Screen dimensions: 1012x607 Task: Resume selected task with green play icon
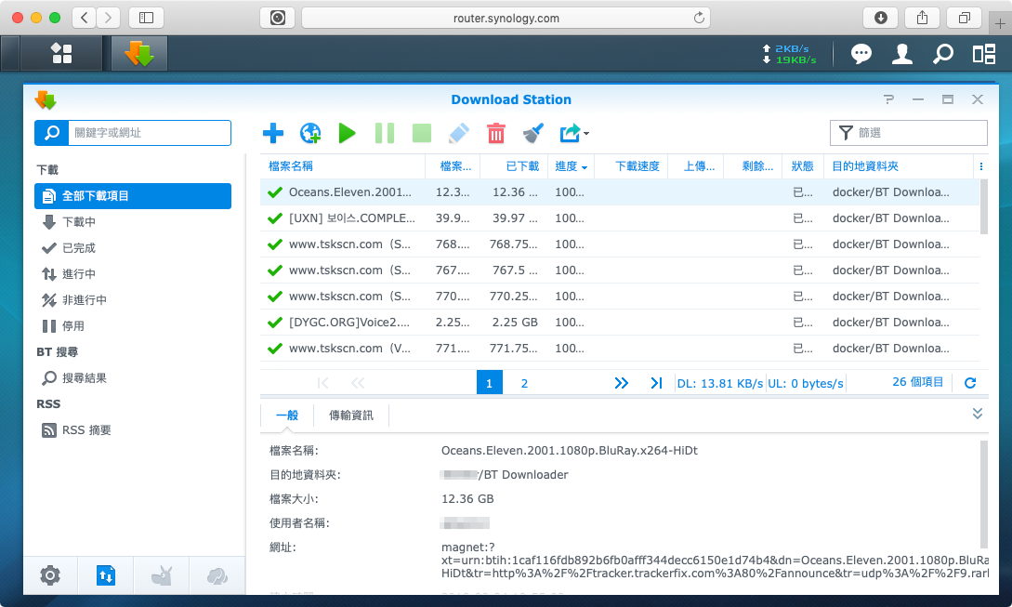(x=348, y=133)
